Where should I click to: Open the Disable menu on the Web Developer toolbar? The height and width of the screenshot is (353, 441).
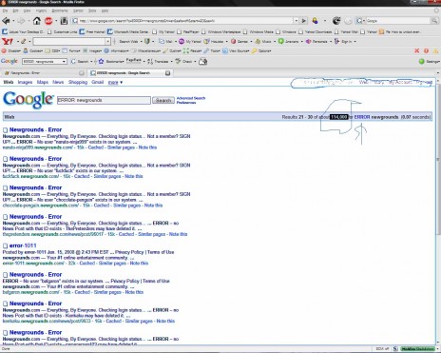click(11, 50)
